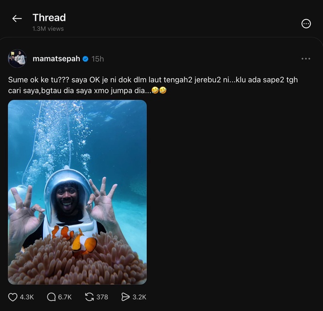Open the 6.7K replies count
This screenshot has width=323, height=311.
pos(65,297)
